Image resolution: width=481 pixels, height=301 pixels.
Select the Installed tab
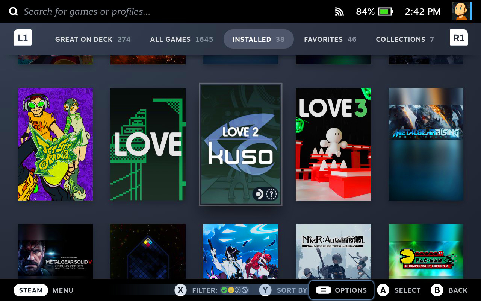tap(259, 39)
